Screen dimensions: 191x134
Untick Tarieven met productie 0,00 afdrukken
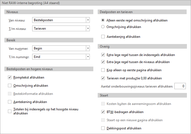(103, 78)
